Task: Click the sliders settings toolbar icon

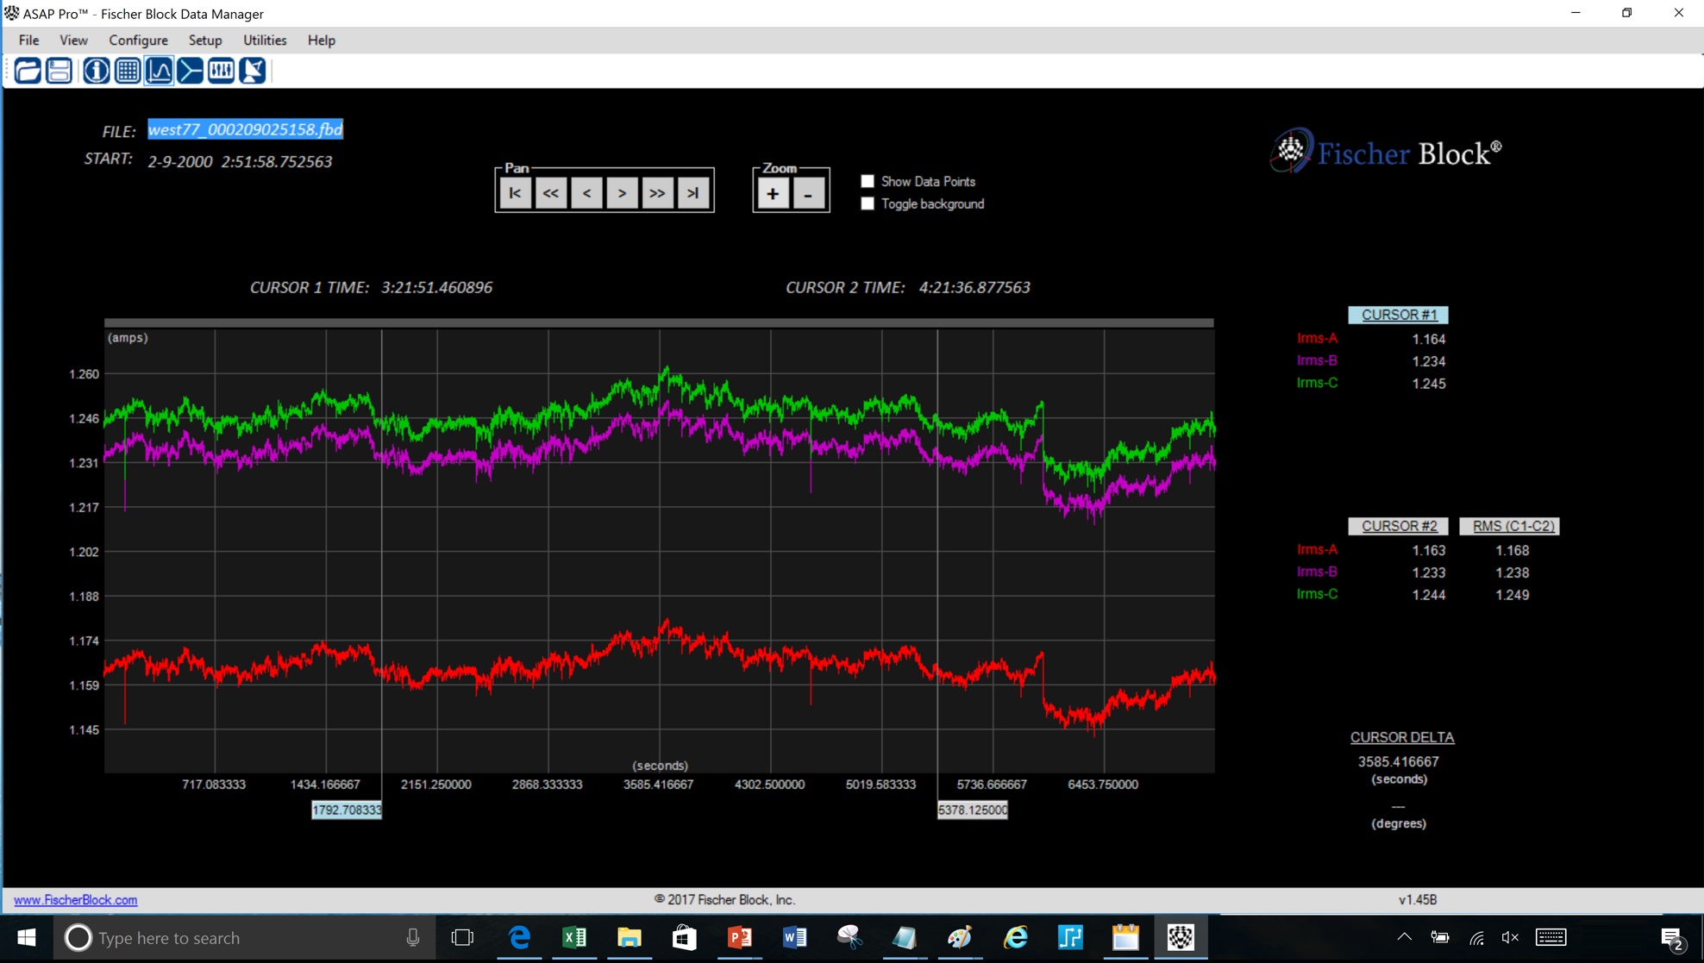Action: pos(221,71)
